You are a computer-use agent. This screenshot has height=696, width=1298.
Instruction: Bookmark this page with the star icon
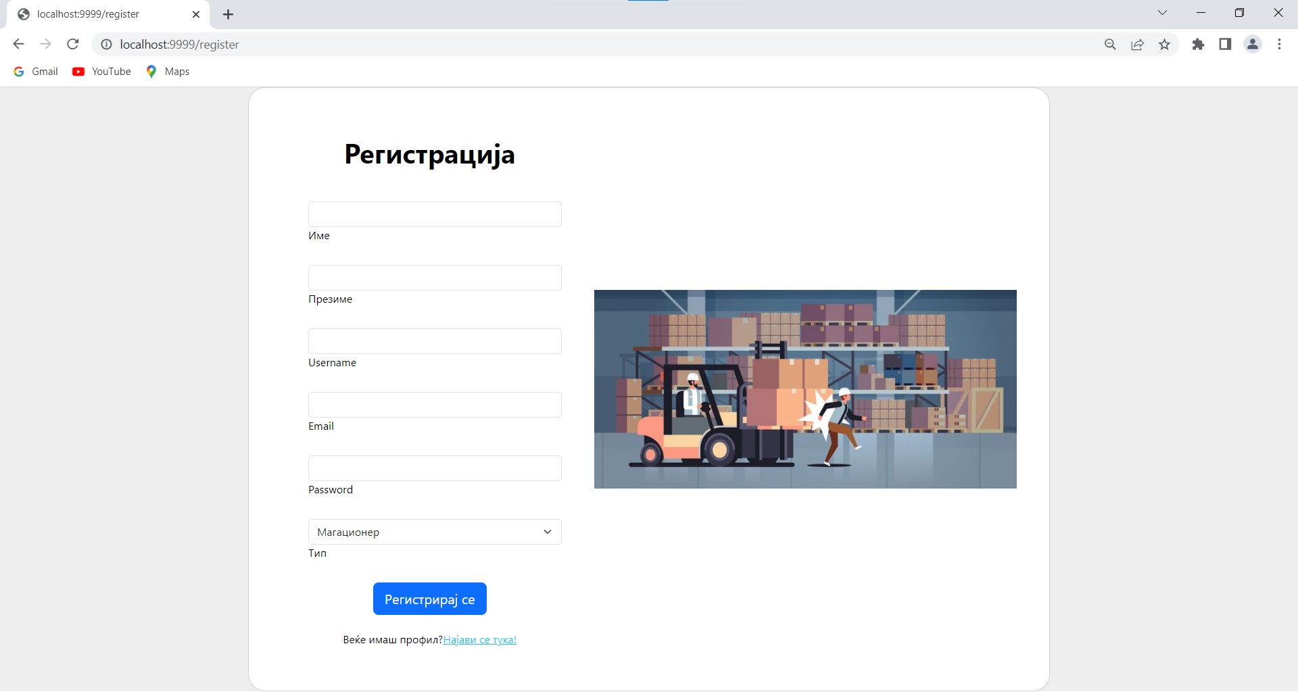pos(1164,45)
